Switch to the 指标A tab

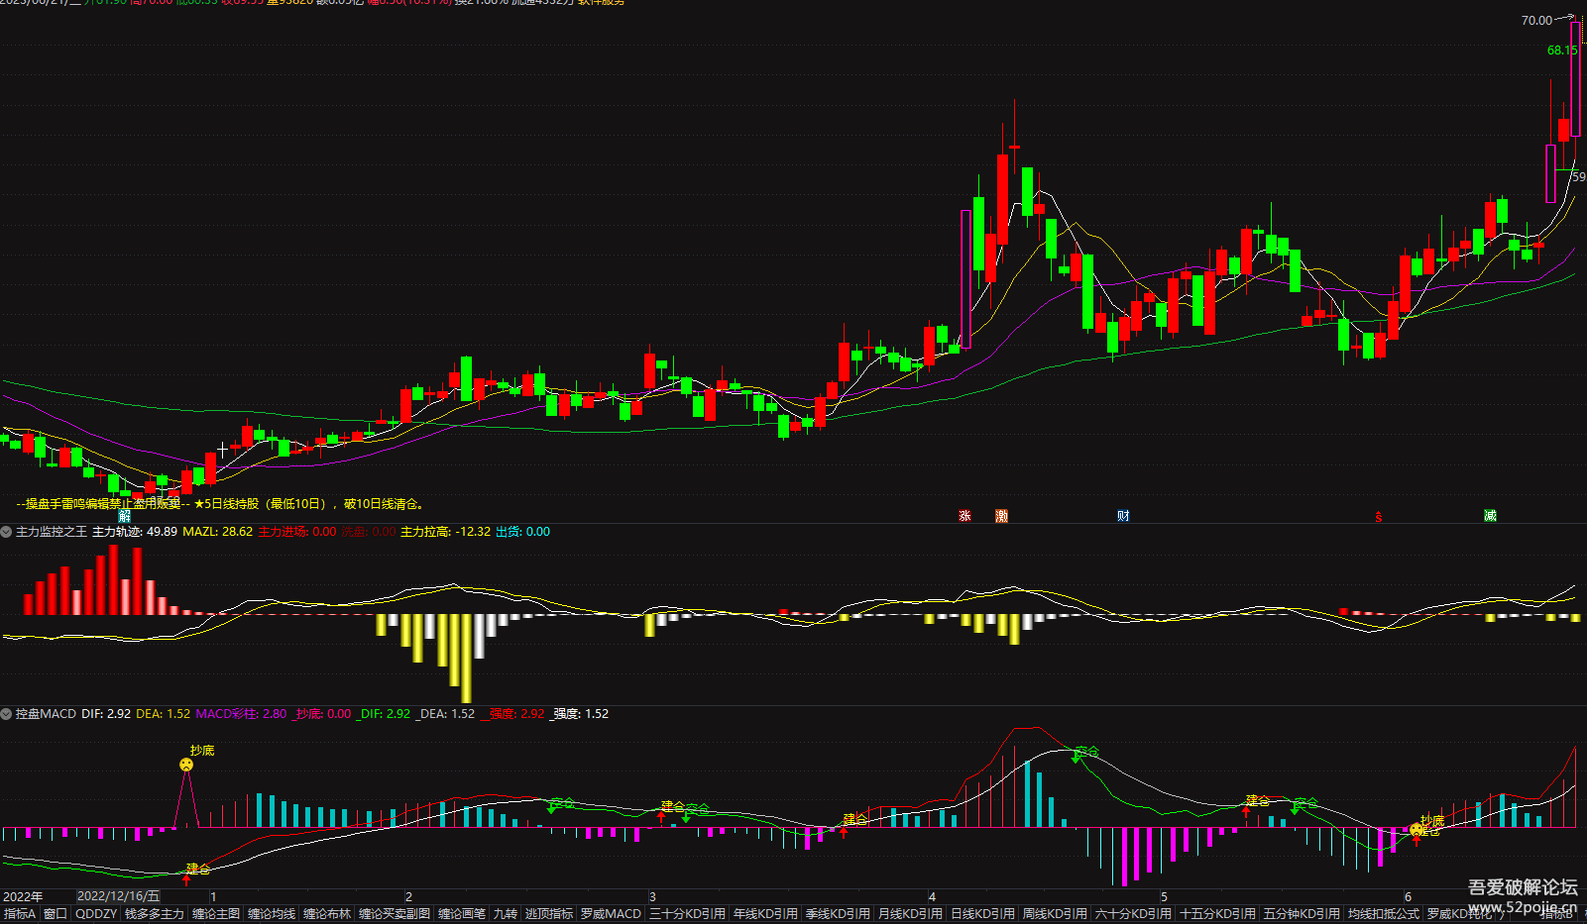coord(19,914)
